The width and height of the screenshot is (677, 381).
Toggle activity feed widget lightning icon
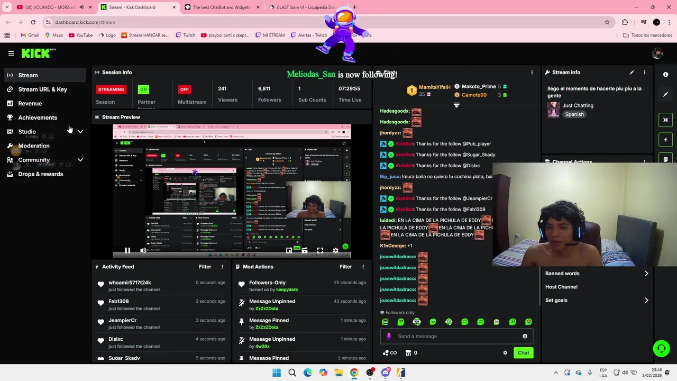click(665, 140)
